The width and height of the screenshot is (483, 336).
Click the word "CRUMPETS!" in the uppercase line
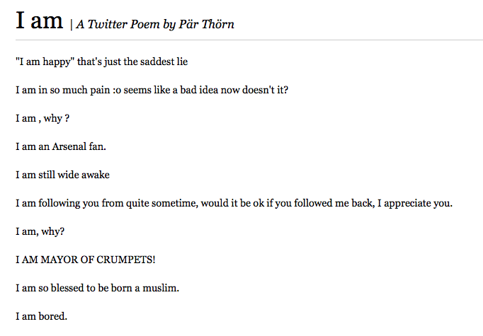pyautogui.click(x=126, y=260)
